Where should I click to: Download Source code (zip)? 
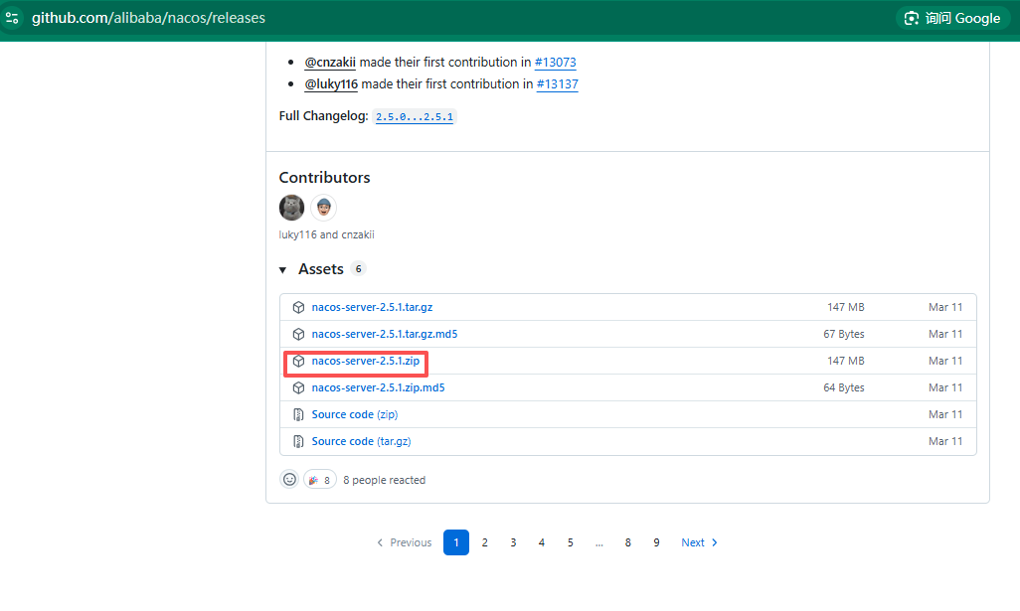[x=355, y=414]
